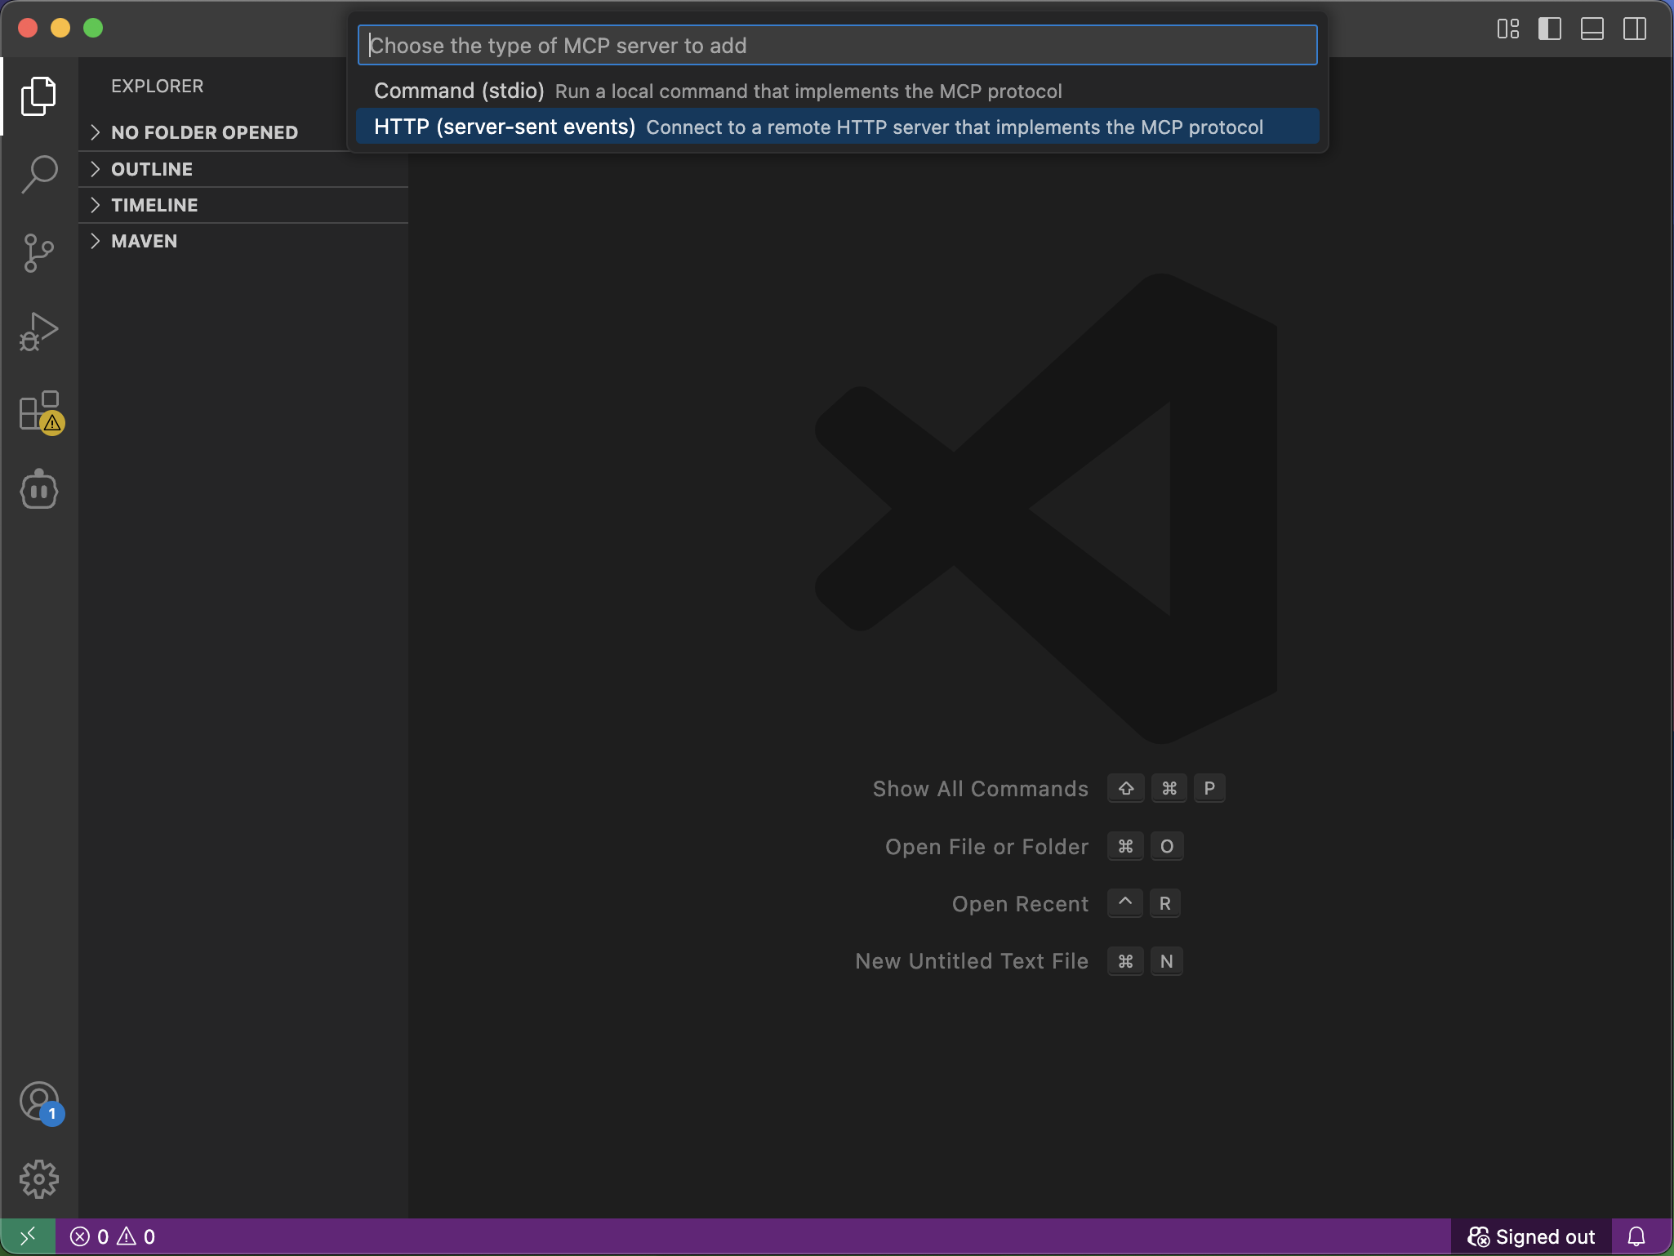Image resolution: width=1674 pixels, height=1256 pixels.
Task: Click the Open File or Folder link
Action: click(x=986, y=847)
